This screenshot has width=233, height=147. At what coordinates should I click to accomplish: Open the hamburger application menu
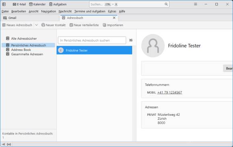[x=196, y=4]
